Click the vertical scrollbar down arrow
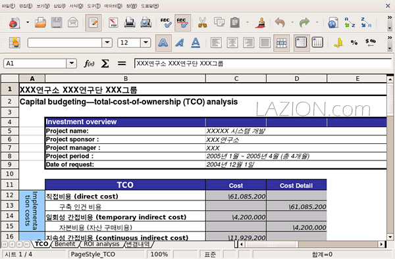Screen dimensions: 395x259 (390, 237)
